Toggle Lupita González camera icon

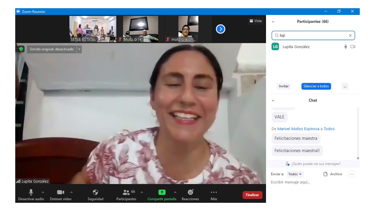353,47
